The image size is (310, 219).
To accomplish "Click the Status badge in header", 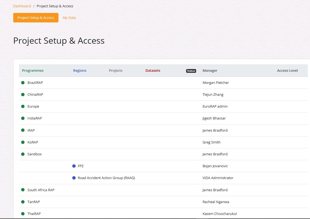I will click(191, 71).
